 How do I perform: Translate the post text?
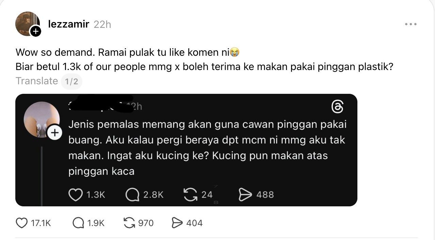tap(37, 81)
